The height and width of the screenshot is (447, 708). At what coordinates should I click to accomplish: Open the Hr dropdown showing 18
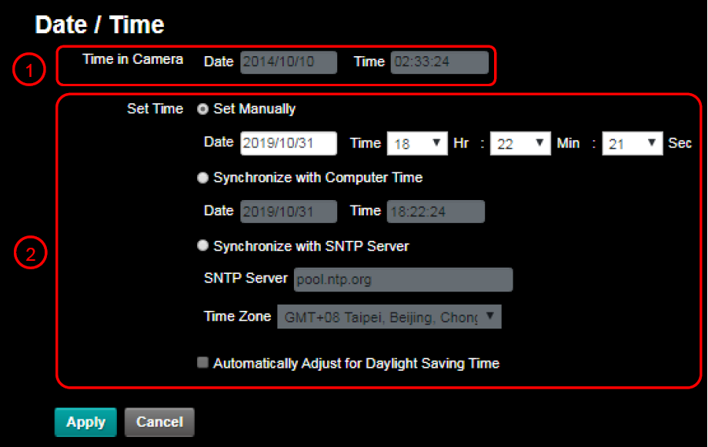[417, 142]
